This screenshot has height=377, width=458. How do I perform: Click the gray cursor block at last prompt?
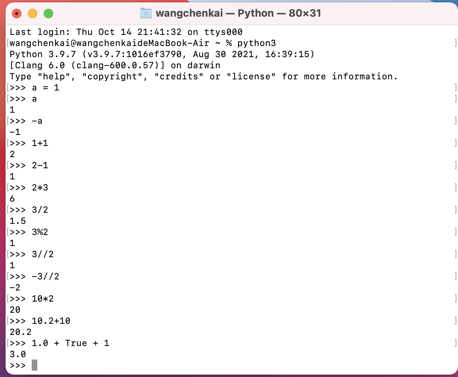[35, 365]
